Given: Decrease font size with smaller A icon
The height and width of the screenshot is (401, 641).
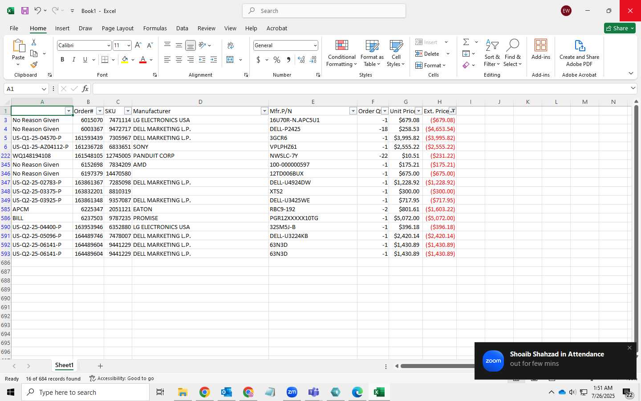Looking at the screenshot, I should (x=150, y=45).
